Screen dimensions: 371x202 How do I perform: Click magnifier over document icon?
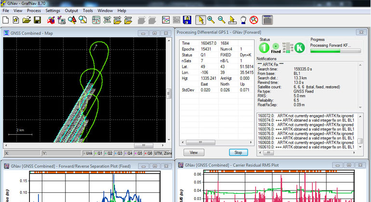83,20
